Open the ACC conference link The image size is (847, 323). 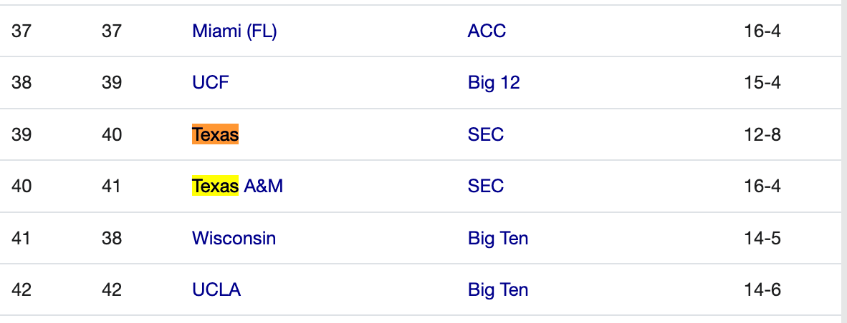[x=487, y=31]
